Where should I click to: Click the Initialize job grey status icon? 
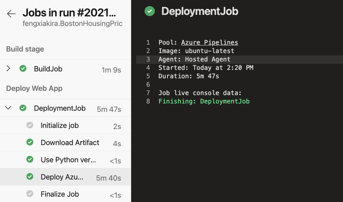[x=30, y=125]
